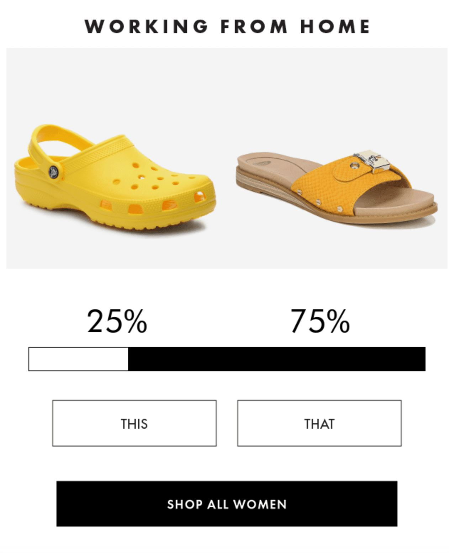Click the black segment of poll bar
Screen dimensions: 449x553
point(276,359)
